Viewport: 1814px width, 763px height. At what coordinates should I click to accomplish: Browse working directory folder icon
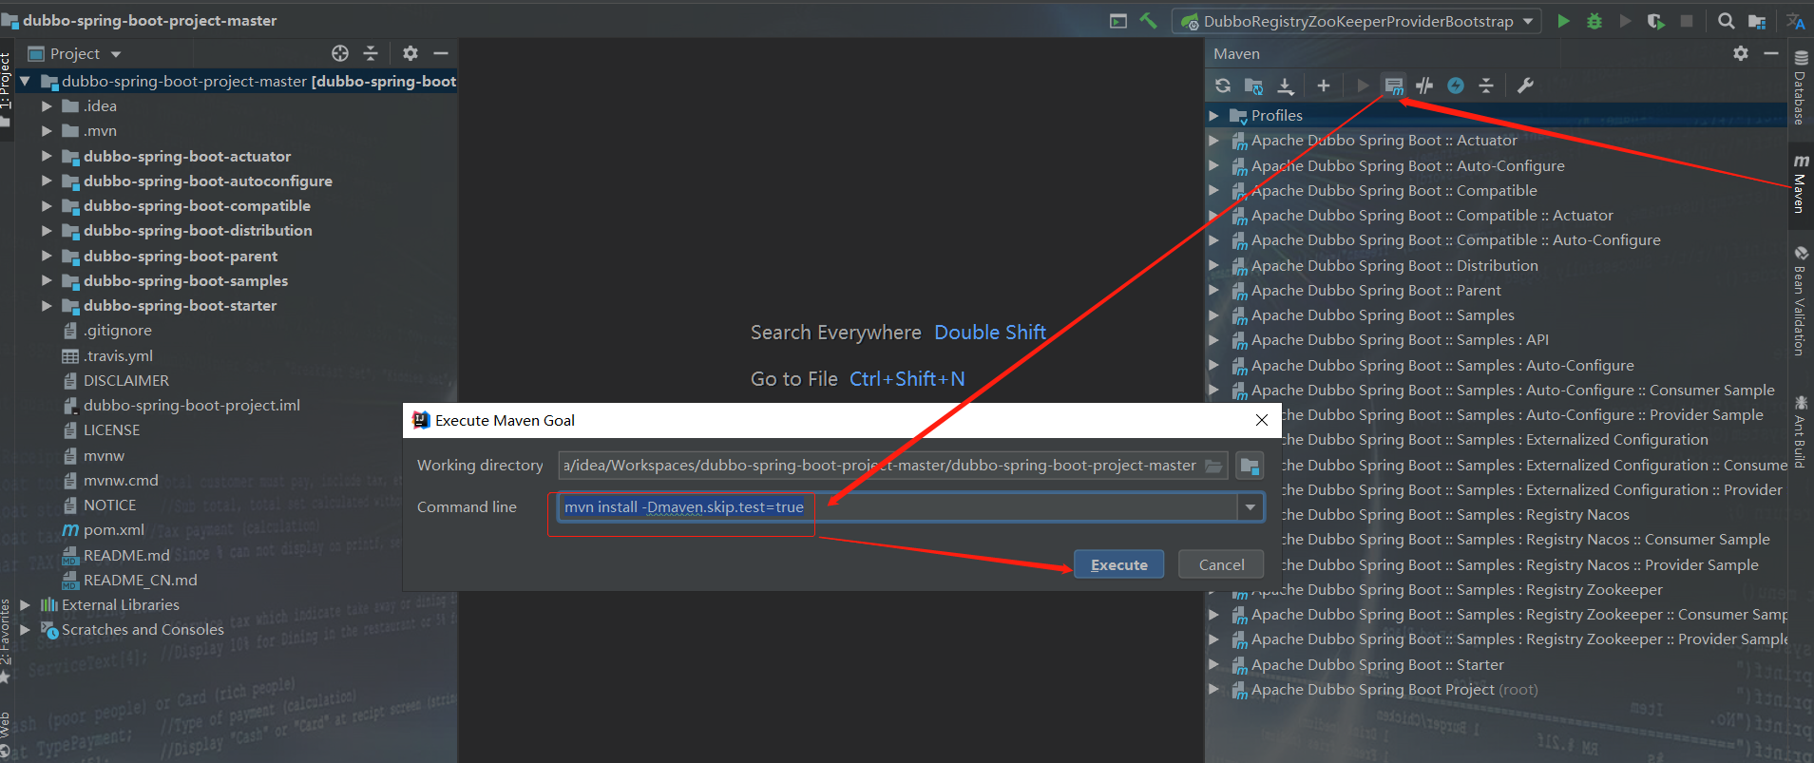[1213, 466]
